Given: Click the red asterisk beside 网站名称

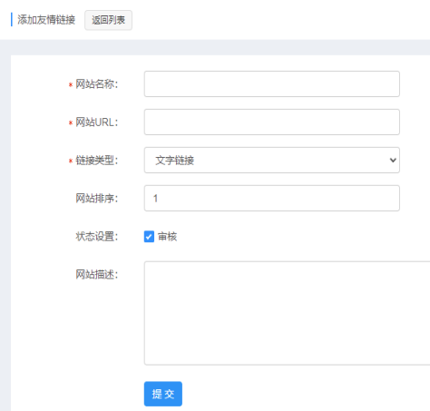Looking at the screenshot, I should pos(71,85).
